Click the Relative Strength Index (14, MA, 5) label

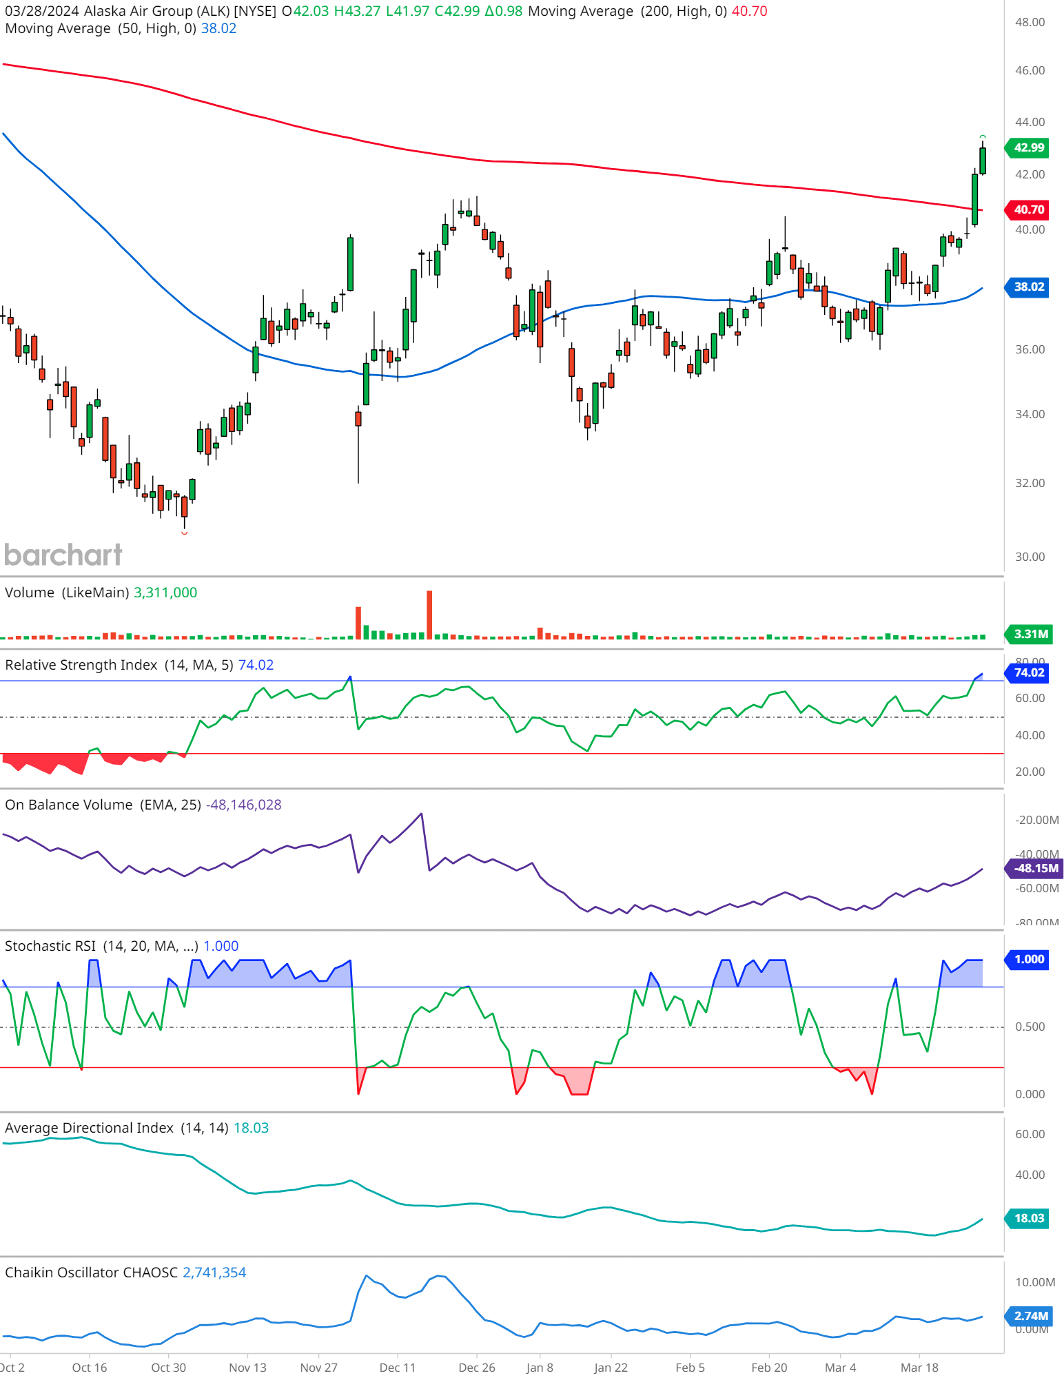(x=119, y=665)
